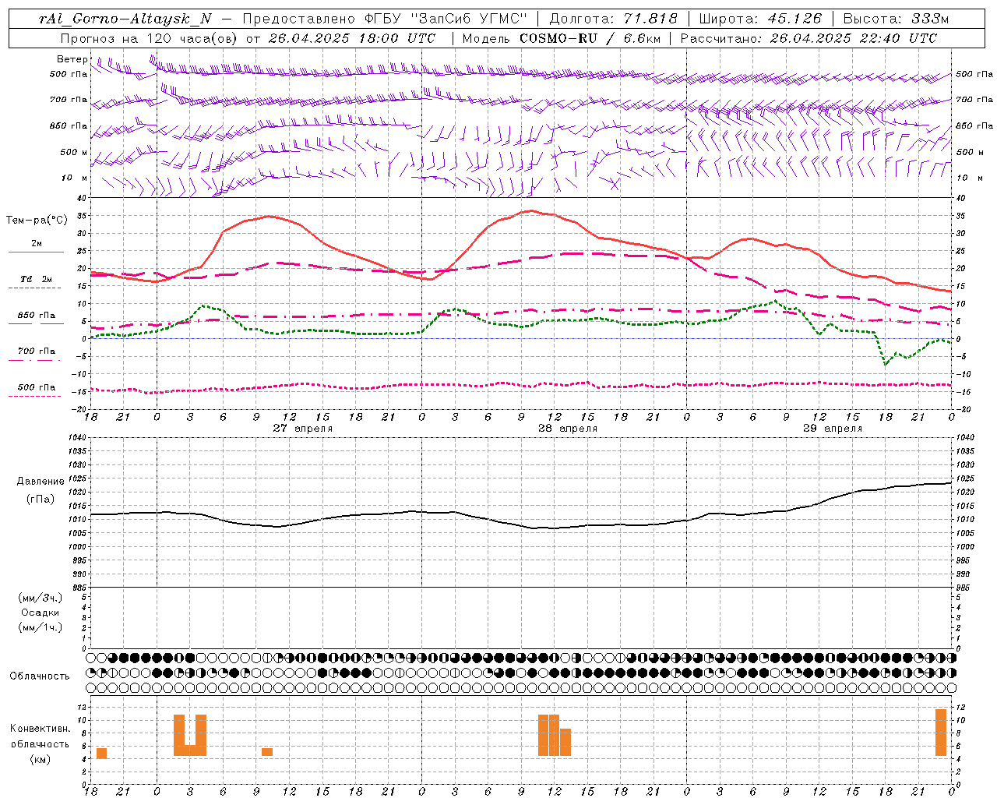
Task: Click the Прогноз на 120 часа(ов) text
Action: (150, 38)
